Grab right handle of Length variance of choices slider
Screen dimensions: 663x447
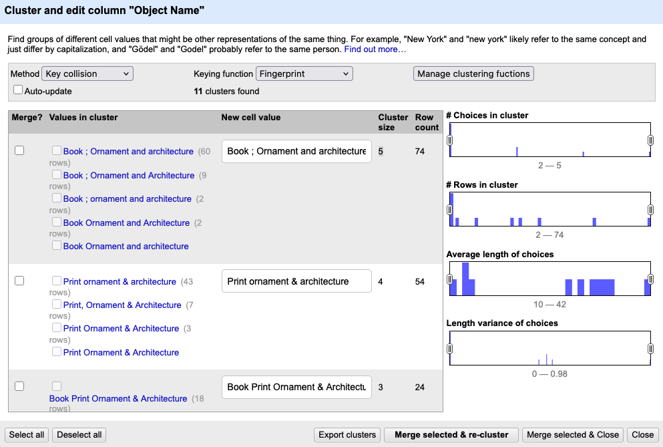650,348
